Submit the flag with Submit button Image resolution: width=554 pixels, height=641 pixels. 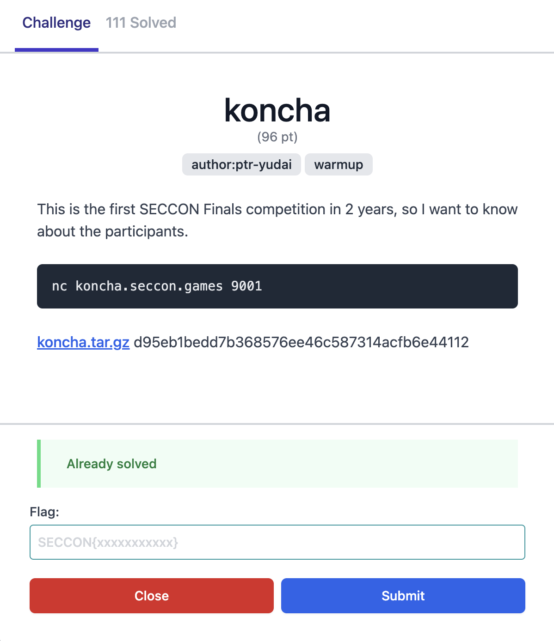[x=403, y=596]
